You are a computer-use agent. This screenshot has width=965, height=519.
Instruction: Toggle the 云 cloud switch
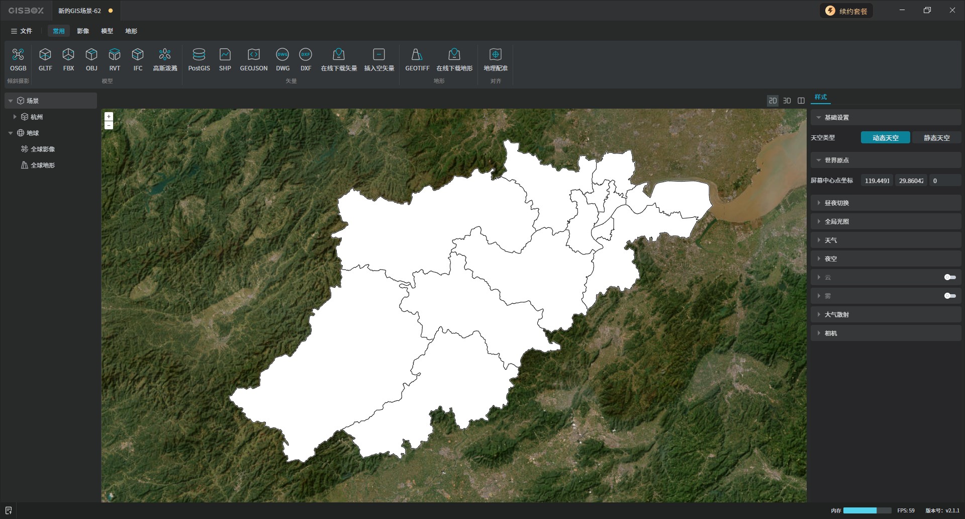pyautogui.click(x=949, y=277)
